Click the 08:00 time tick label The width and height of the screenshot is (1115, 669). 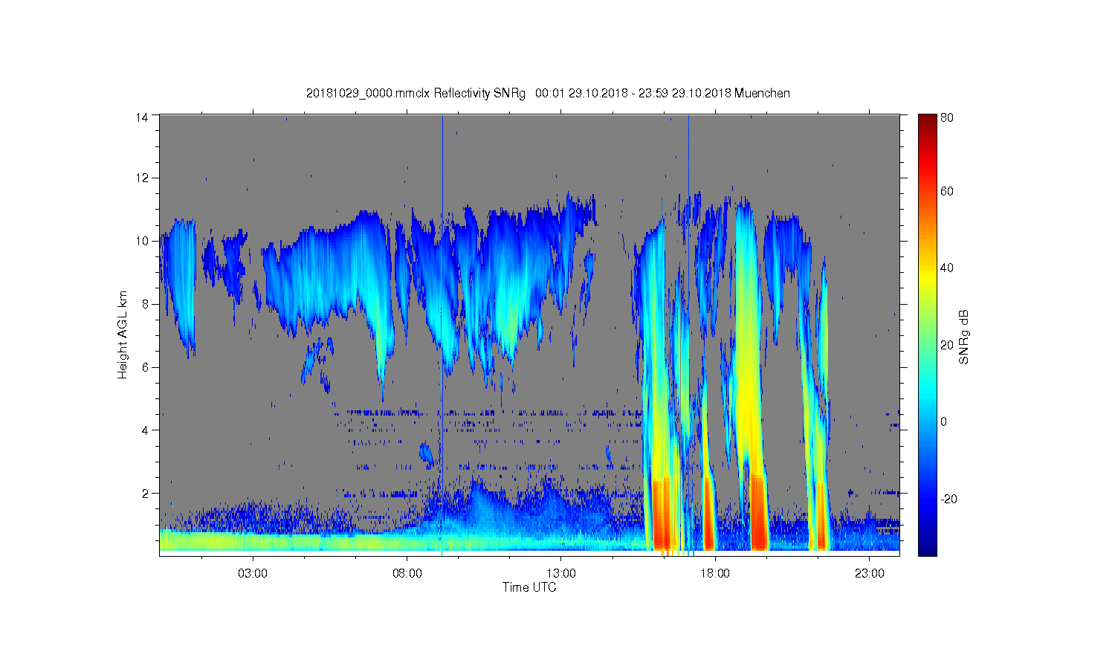click(407, 574)
